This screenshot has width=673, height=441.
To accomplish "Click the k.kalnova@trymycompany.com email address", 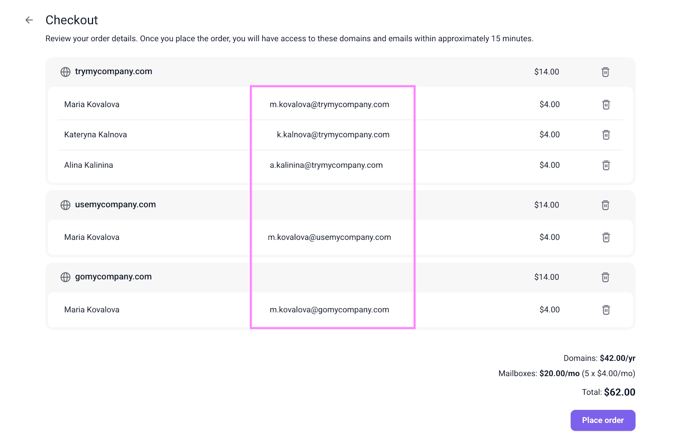I will tap(333, 135).
